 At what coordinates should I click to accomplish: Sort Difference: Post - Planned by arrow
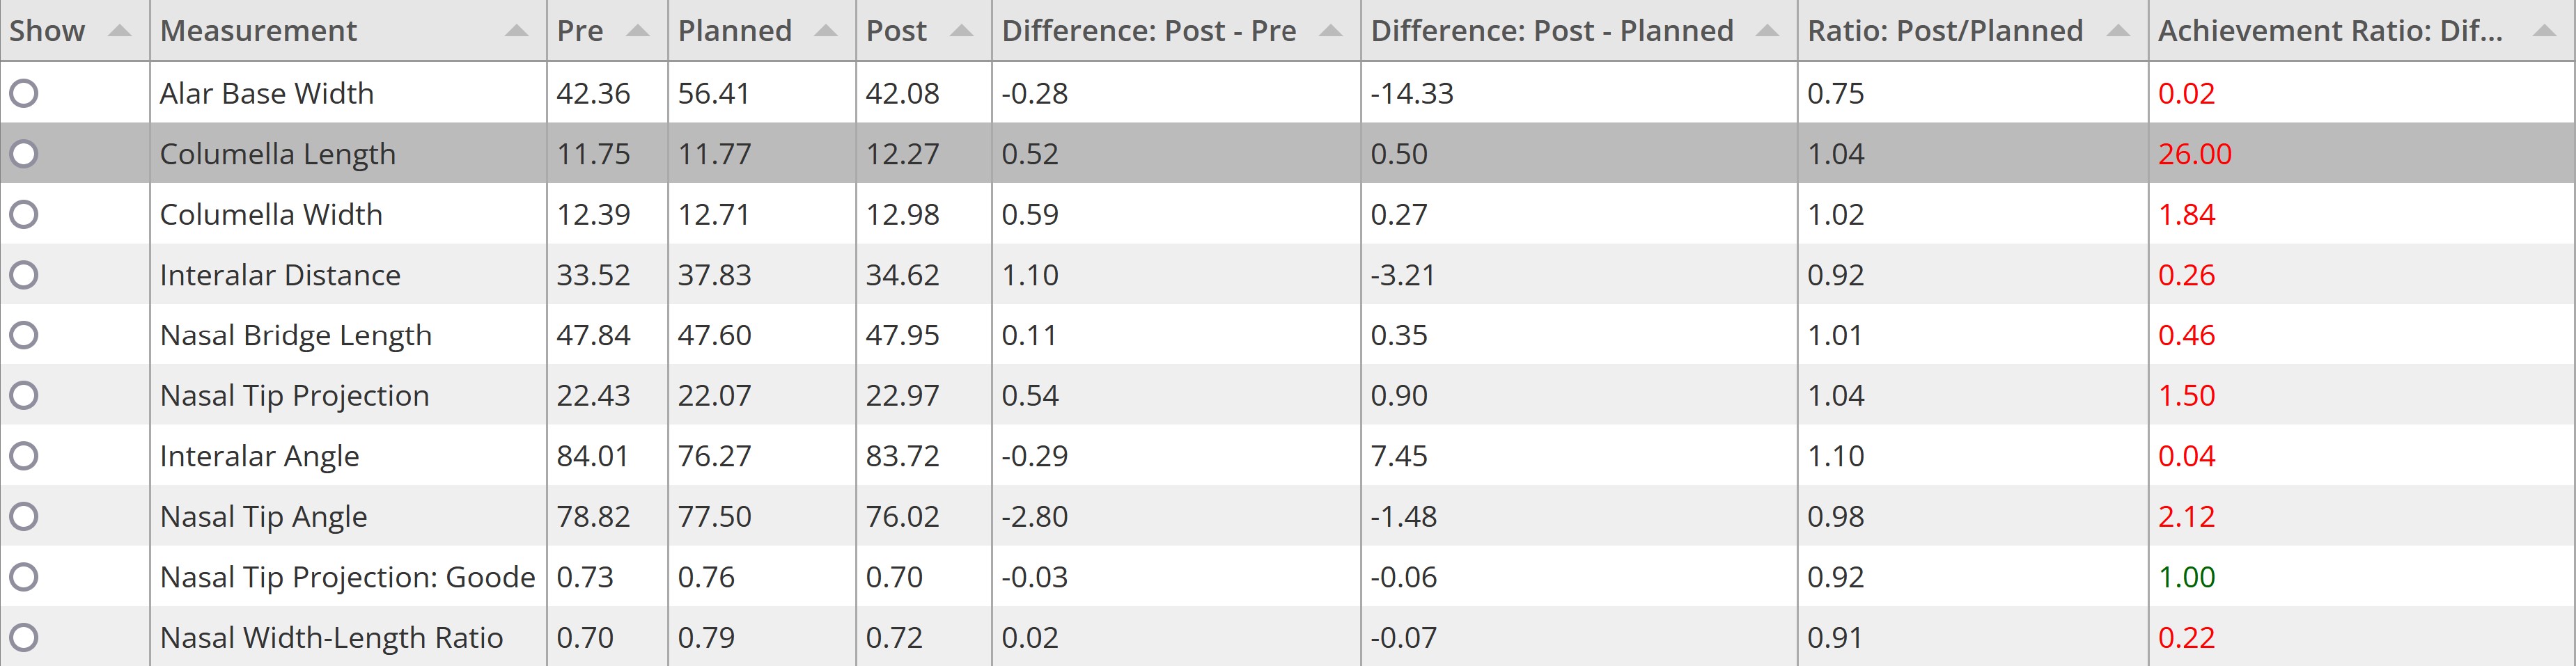click(1767, 31)
